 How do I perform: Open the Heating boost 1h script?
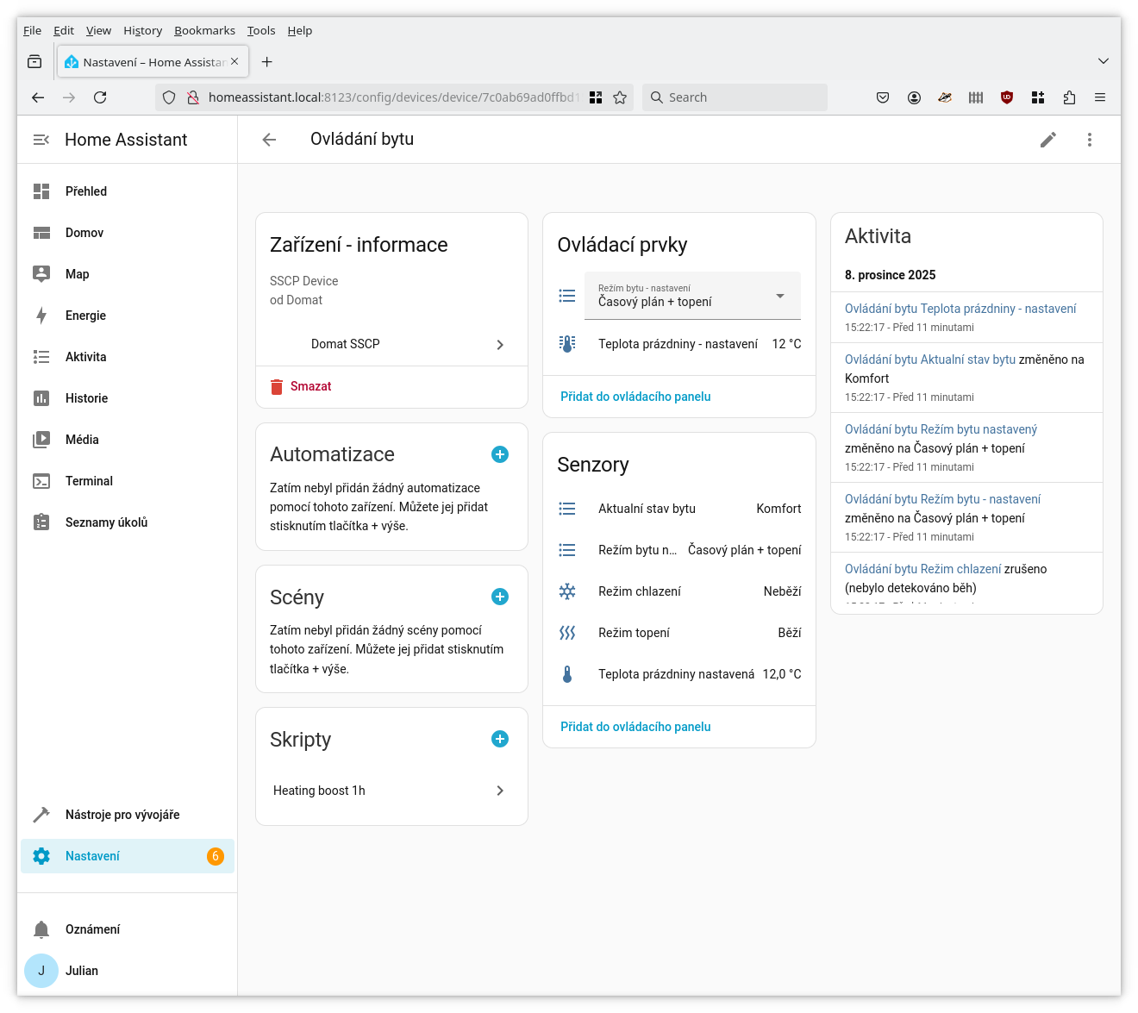pos(391,791)
